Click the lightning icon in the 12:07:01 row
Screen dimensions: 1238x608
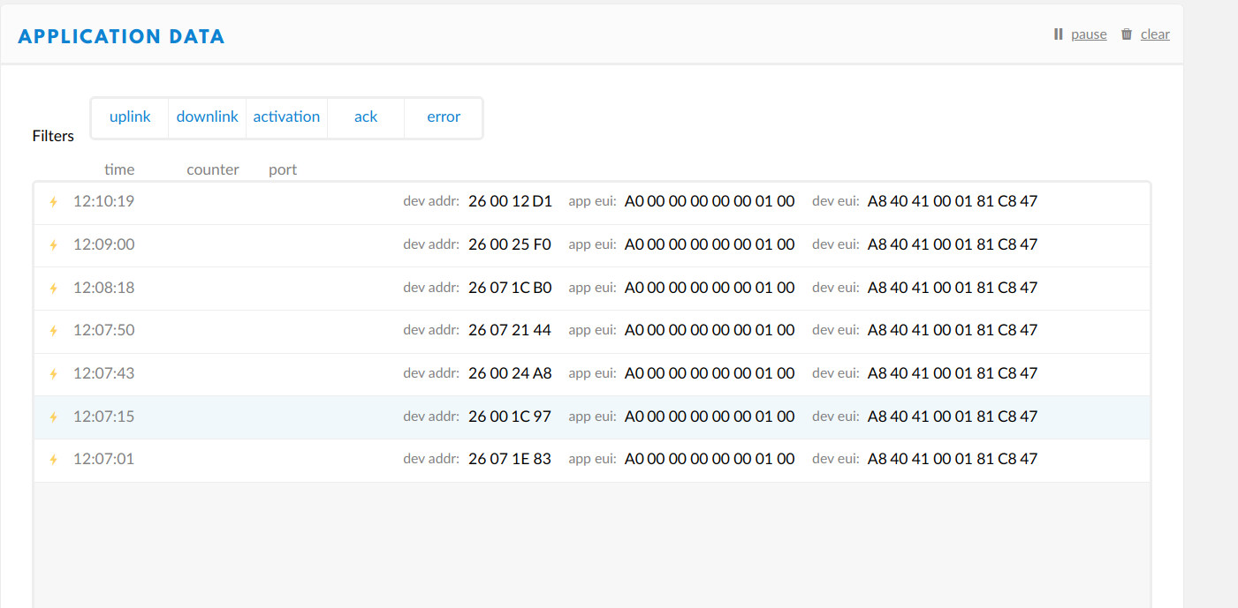(53, 460)
